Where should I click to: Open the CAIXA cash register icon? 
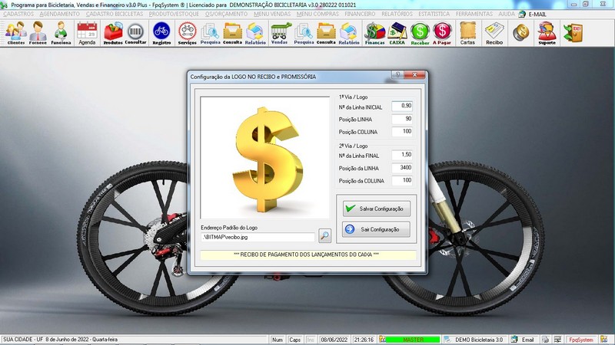pos(397,33)
